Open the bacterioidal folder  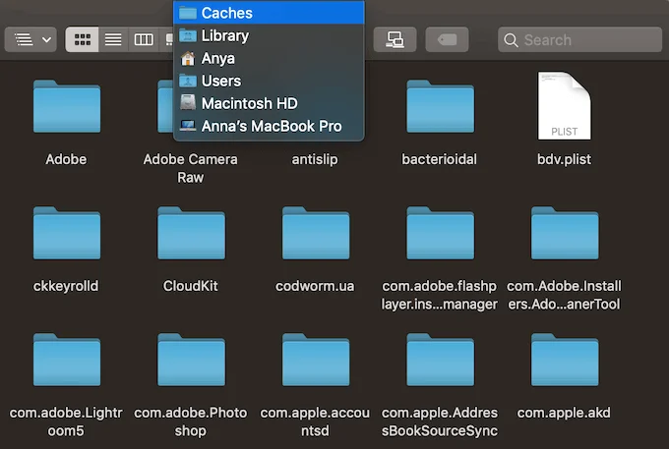pyautogui.click(x=440, y=106)
